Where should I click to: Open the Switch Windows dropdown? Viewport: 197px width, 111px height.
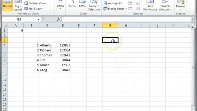[x=166, y=6]
